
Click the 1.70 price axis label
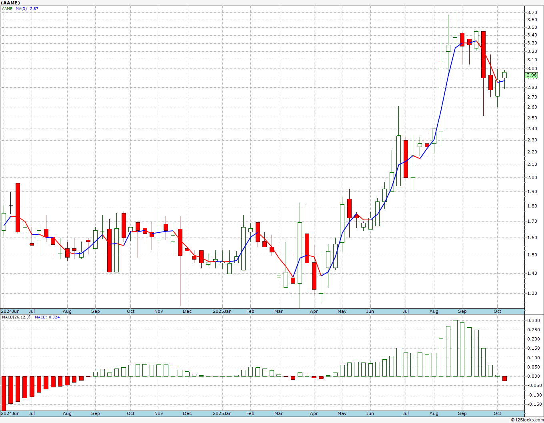click(532, 222)
